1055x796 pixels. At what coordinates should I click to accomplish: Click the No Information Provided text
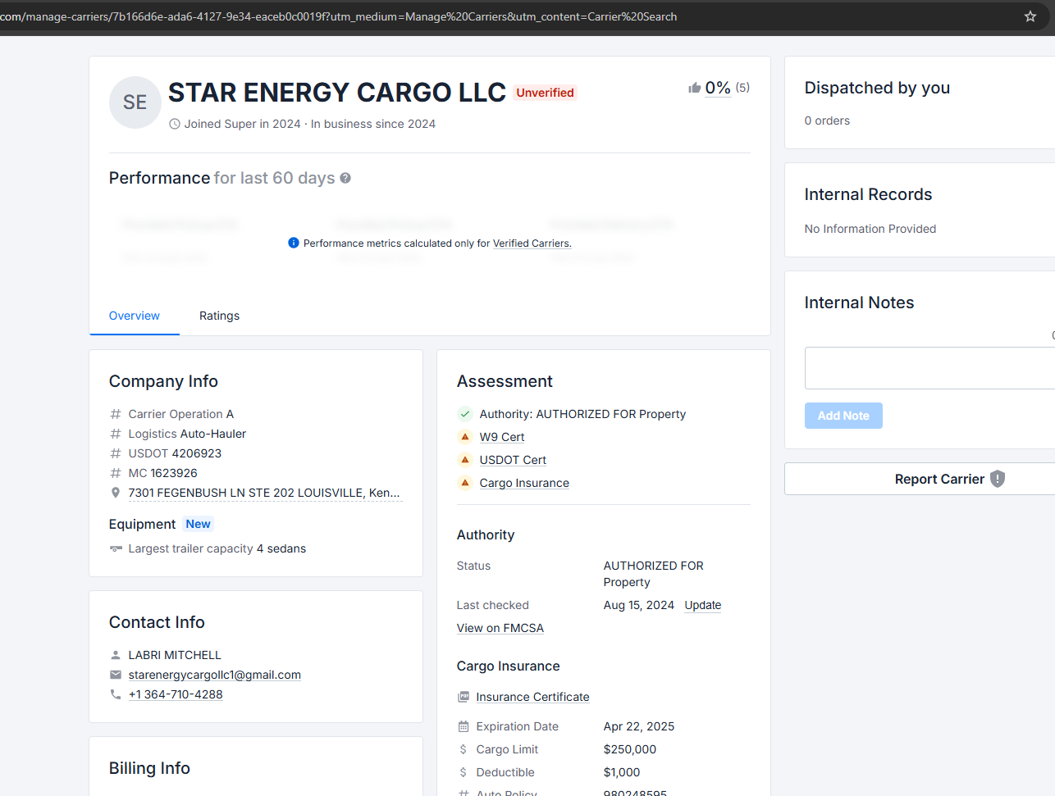870,229
